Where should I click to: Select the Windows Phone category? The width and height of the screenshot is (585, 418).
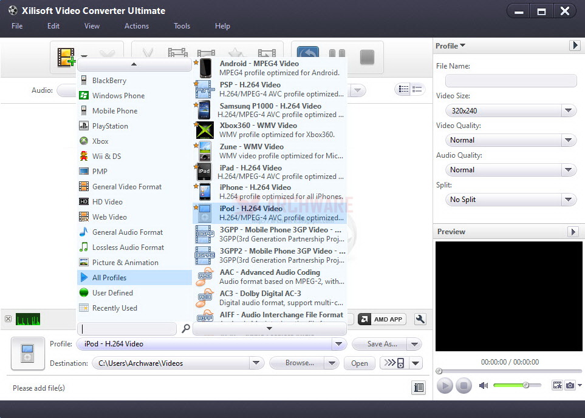[x=134, y=96]
